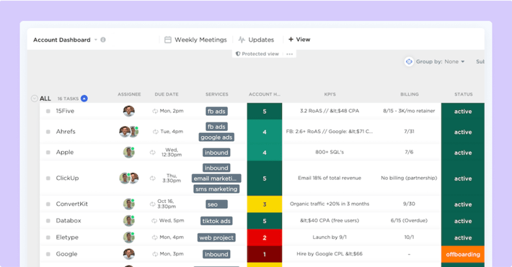Click the 800+ SQL's KPI cell
The width and height of the screenshot is (512, 267).
[330, 152]
